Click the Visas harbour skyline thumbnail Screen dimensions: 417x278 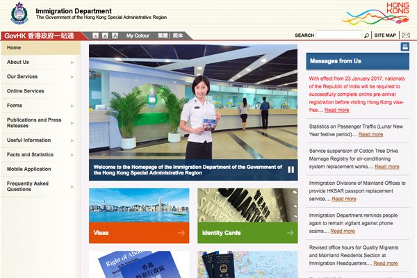(x=139, y=206)
